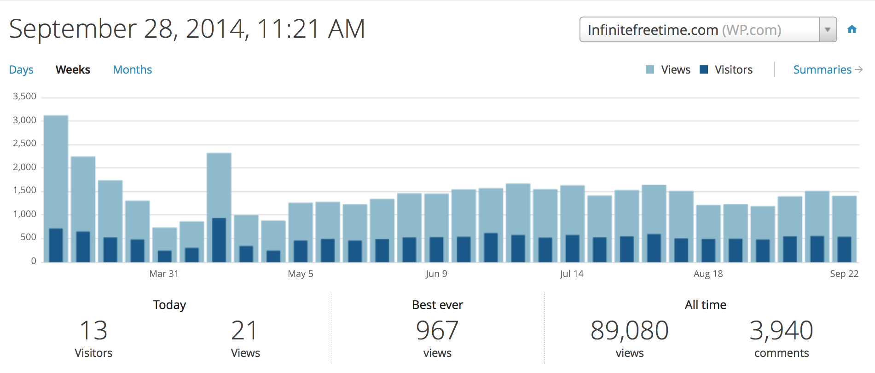Switch to the Months tab

(133, 69)
